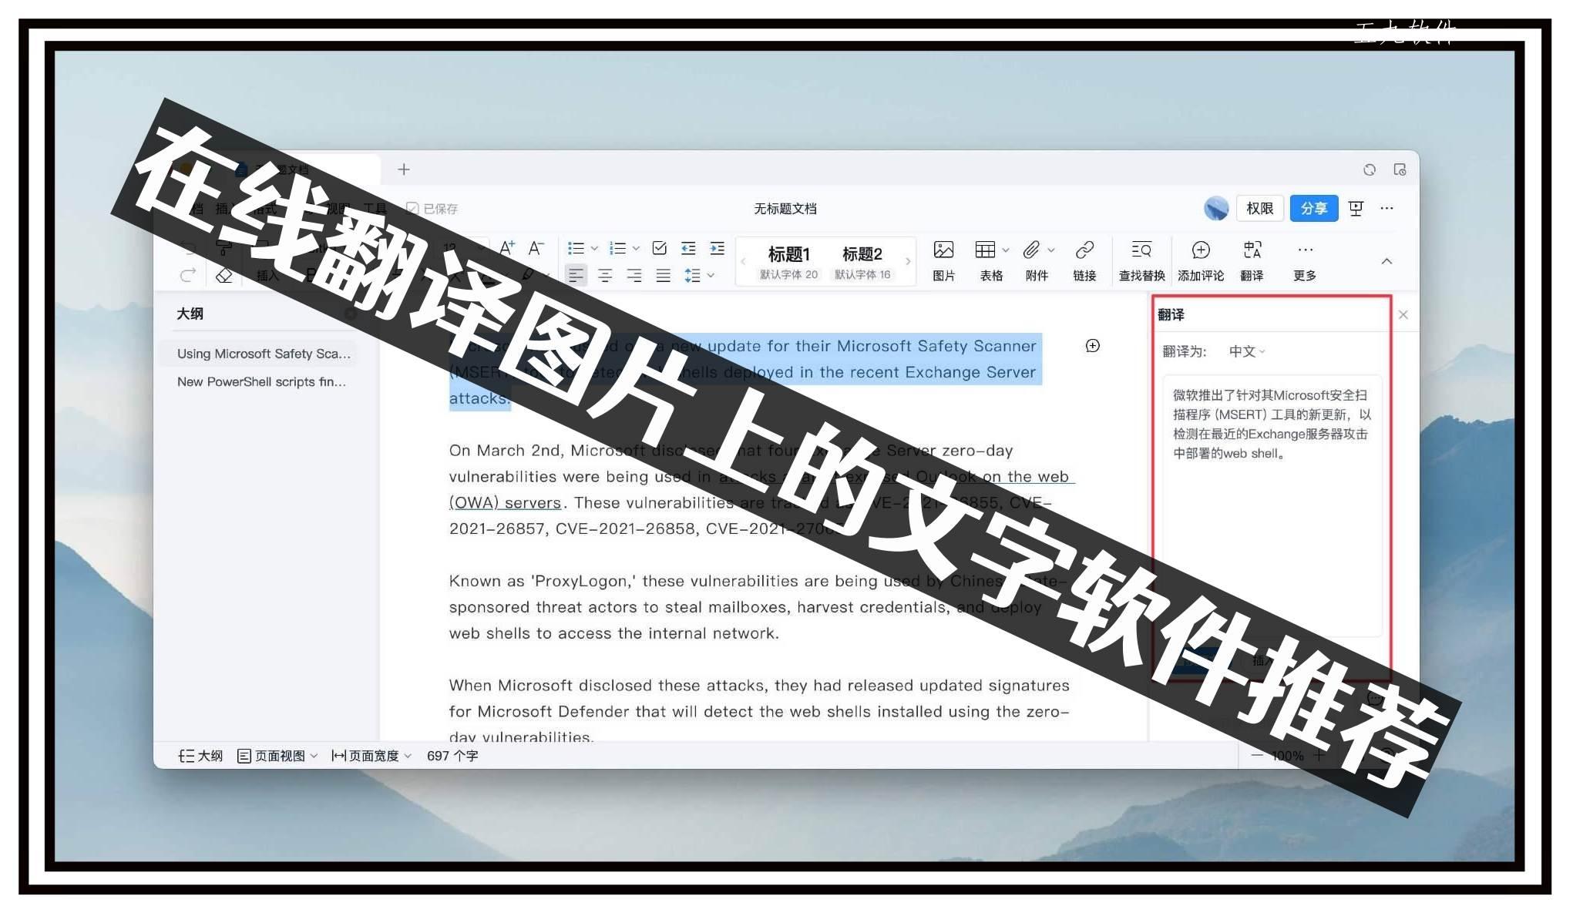Decrease the paragraph indent
The height and width of the screenshot is (916, 1573).
pos(688,248)
